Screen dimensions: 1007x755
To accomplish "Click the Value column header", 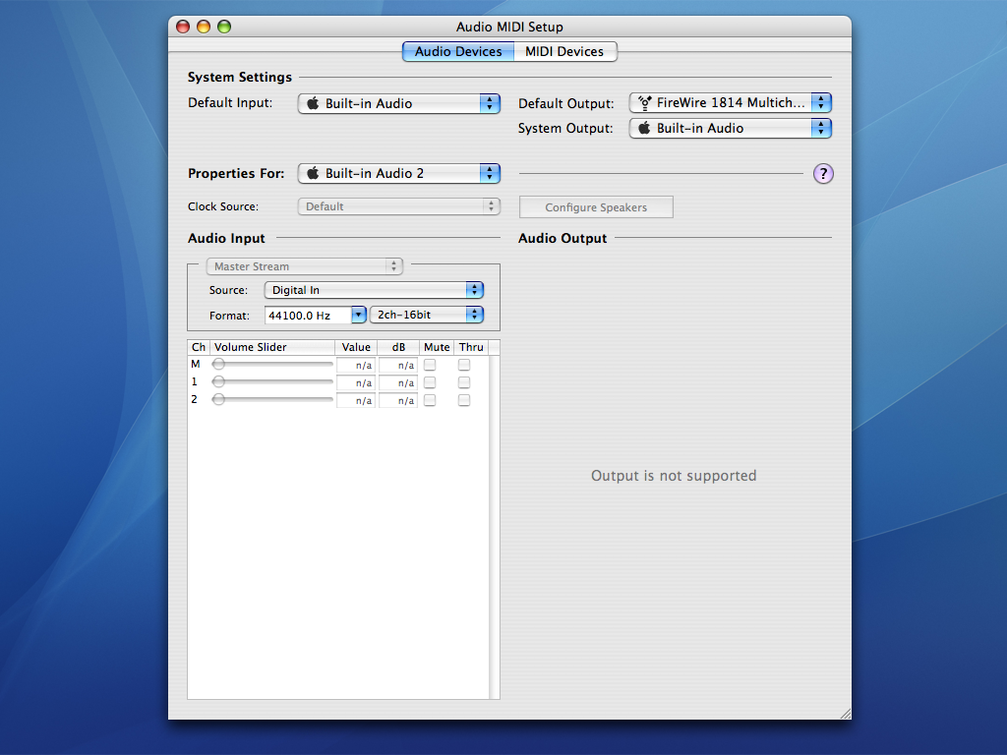I will point(356,347).
